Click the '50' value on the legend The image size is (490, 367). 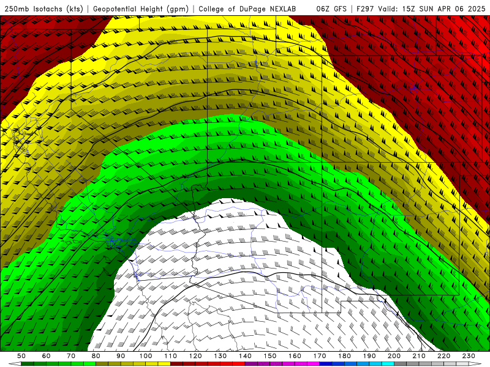[x=21, y=356]
